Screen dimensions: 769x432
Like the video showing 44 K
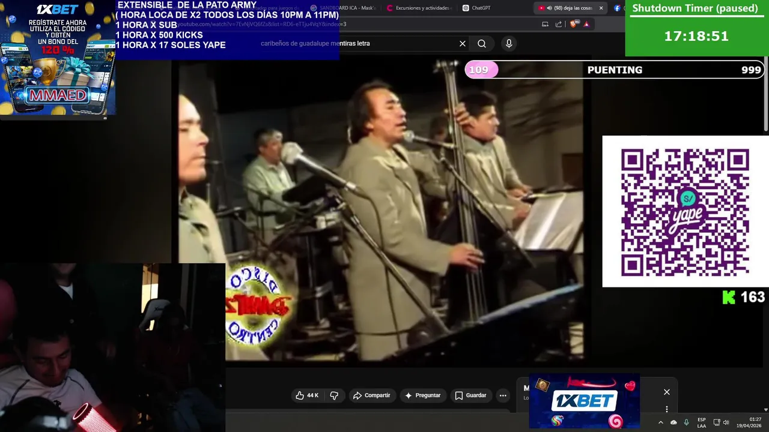307,395
